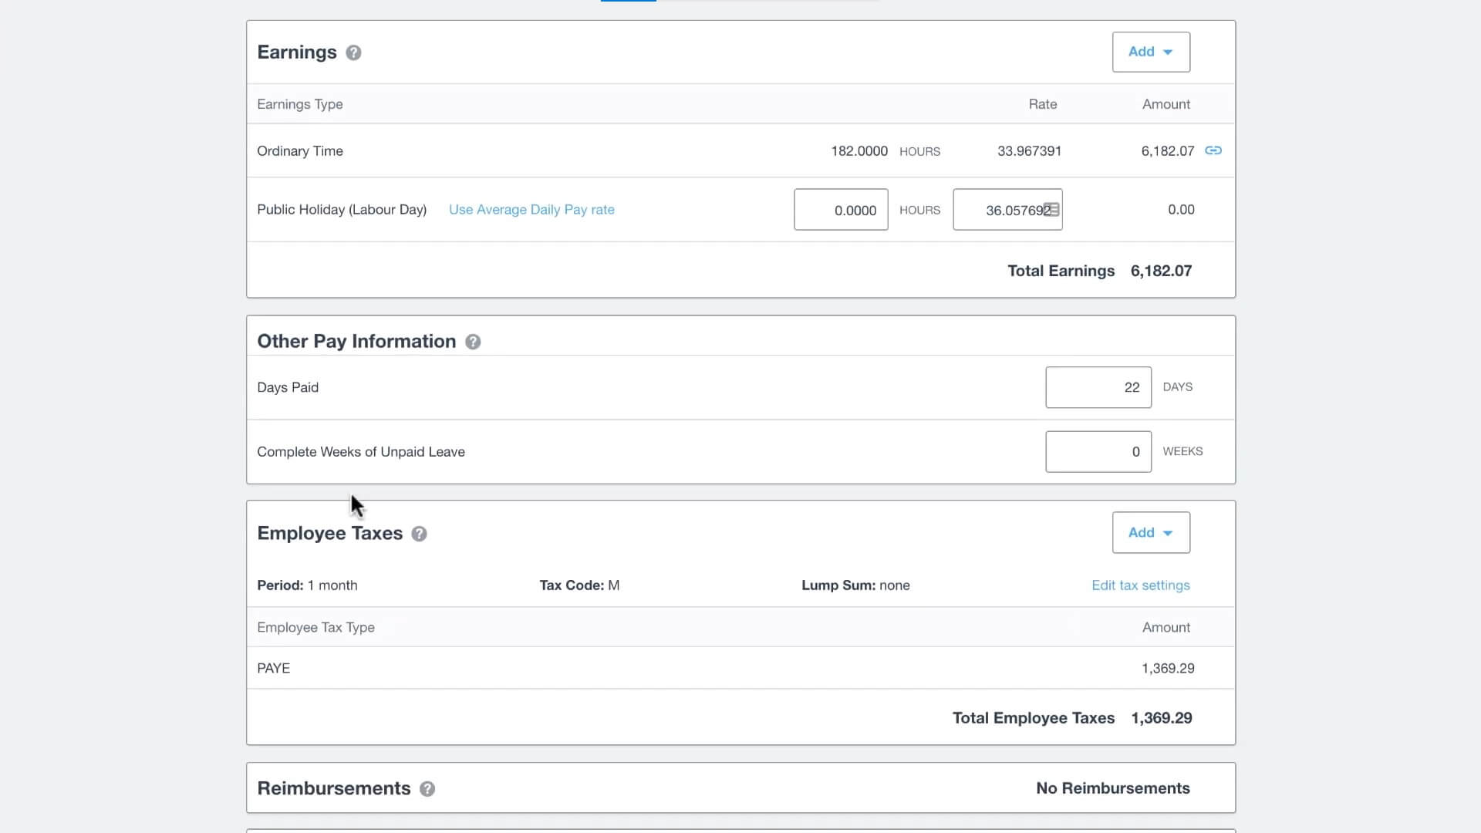Open the Add dropdown in Earnings section
This screenshot has width=1481, height=833.
pyautogui.click(x=1150, y=52)
